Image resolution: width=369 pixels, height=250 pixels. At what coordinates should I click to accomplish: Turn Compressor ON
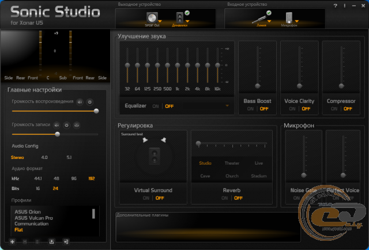pyautogui.click(x=334, y=109)
